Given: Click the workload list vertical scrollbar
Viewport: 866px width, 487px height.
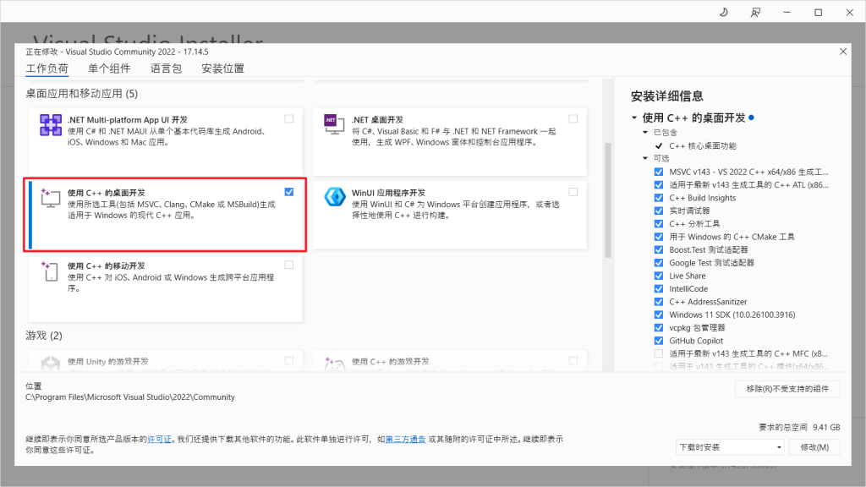Looking at the screenshot, I should click(x=608, y=200).
